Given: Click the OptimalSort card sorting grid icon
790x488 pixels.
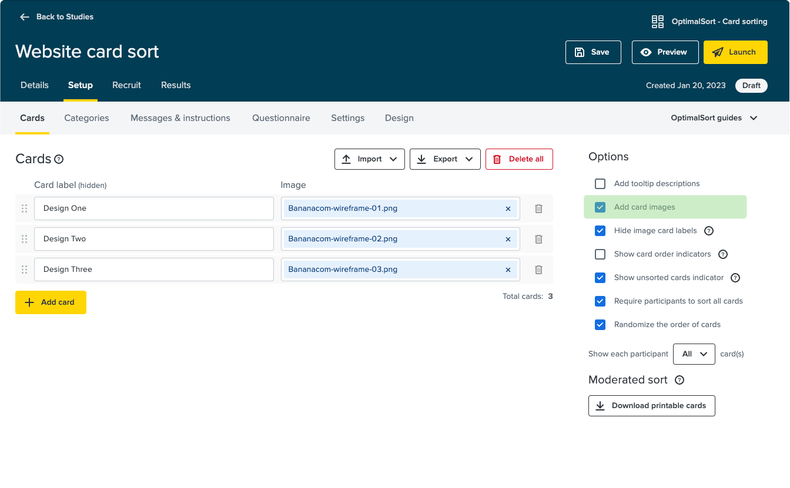Looking at the screenshot, I should (658, 22).
